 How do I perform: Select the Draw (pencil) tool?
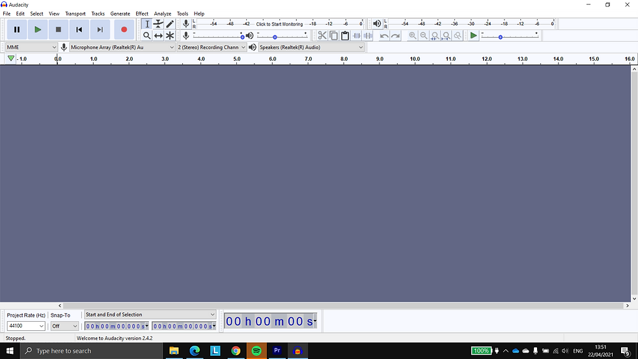(x=170, y=24)
